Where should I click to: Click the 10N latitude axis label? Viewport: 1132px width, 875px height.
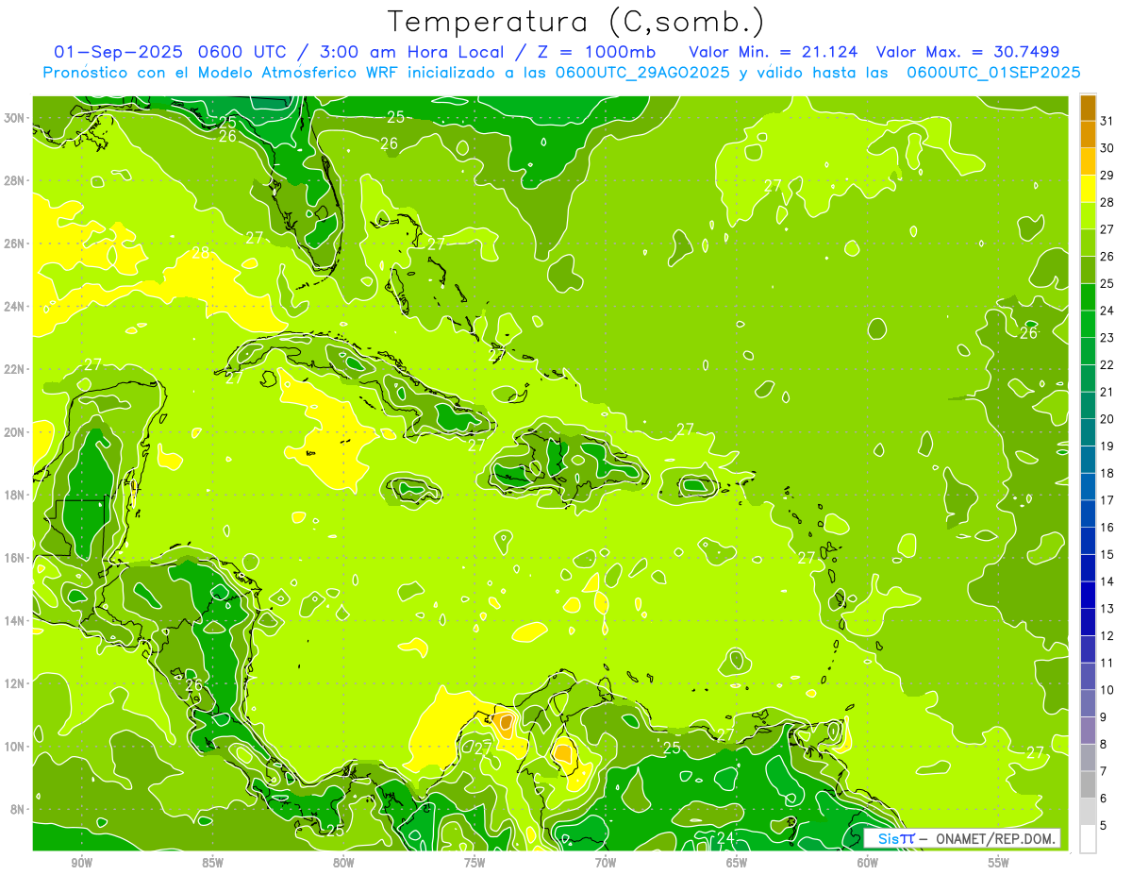point(14,747)
